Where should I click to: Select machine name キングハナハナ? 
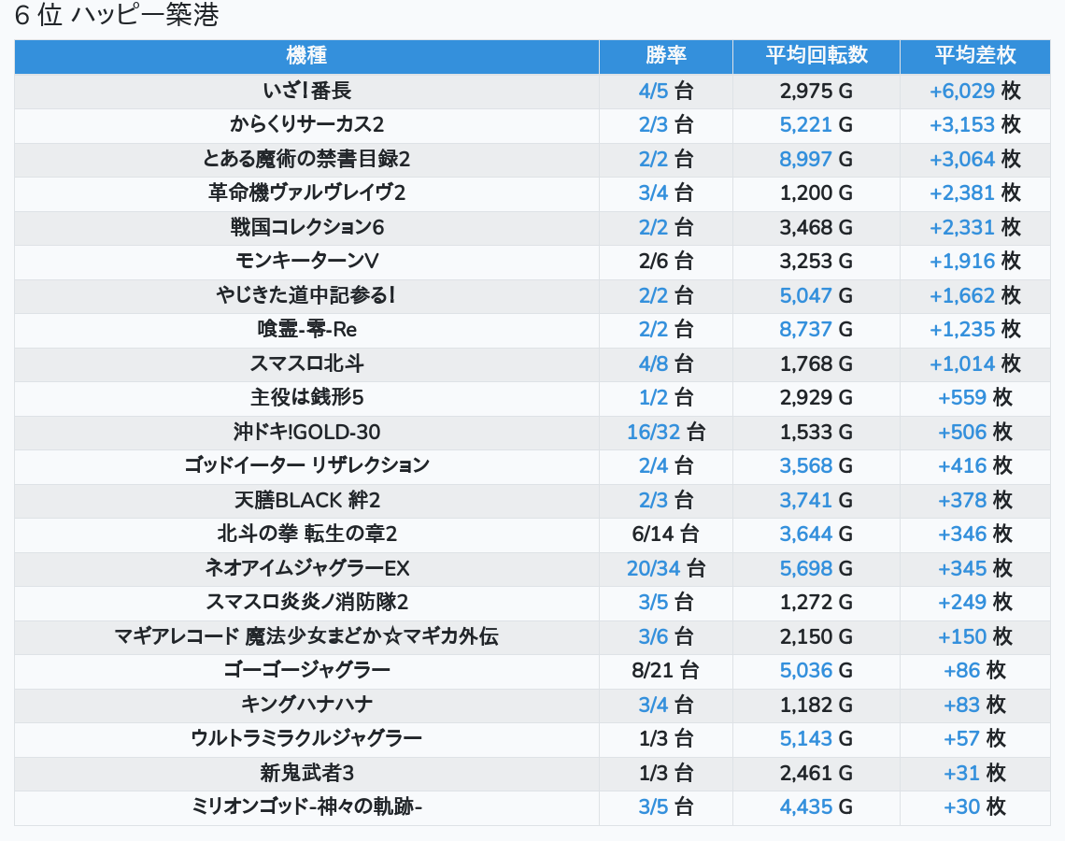pyautogui.click(x=306, y=705)
